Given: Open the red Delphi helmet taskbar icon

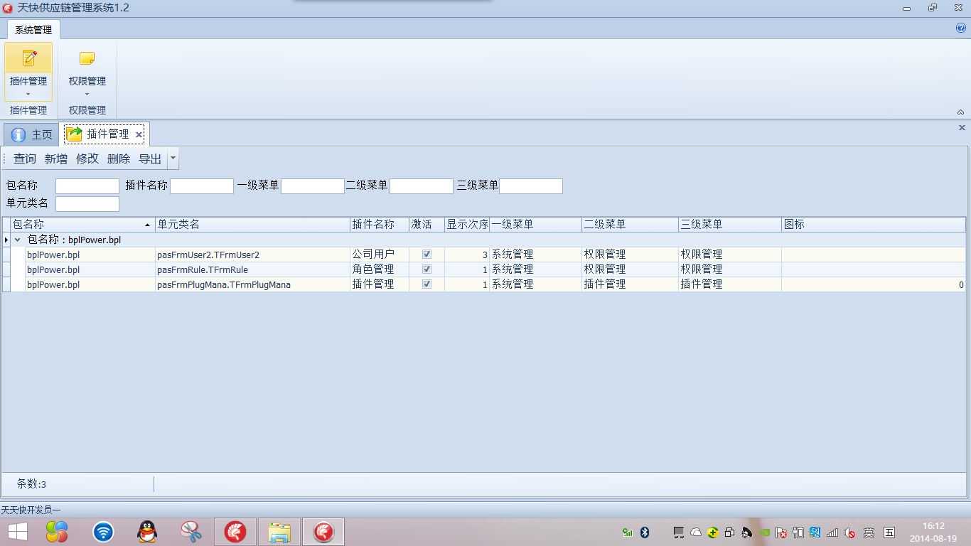Looking at the screenshot, I should click(x=235, y=532).
